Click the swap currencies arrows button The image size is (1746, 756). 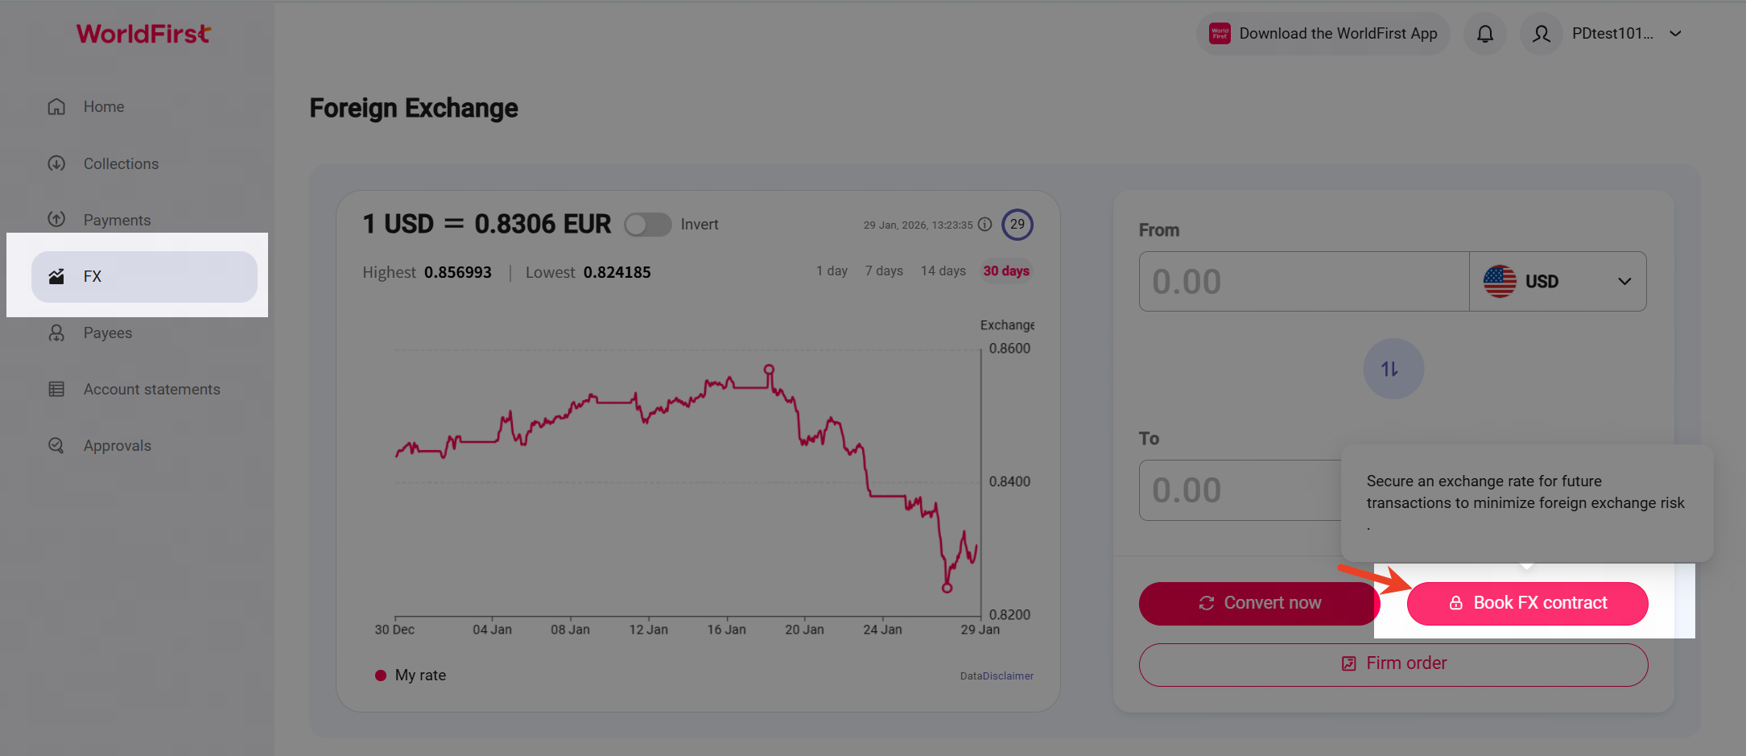(x=1393, y=369)
